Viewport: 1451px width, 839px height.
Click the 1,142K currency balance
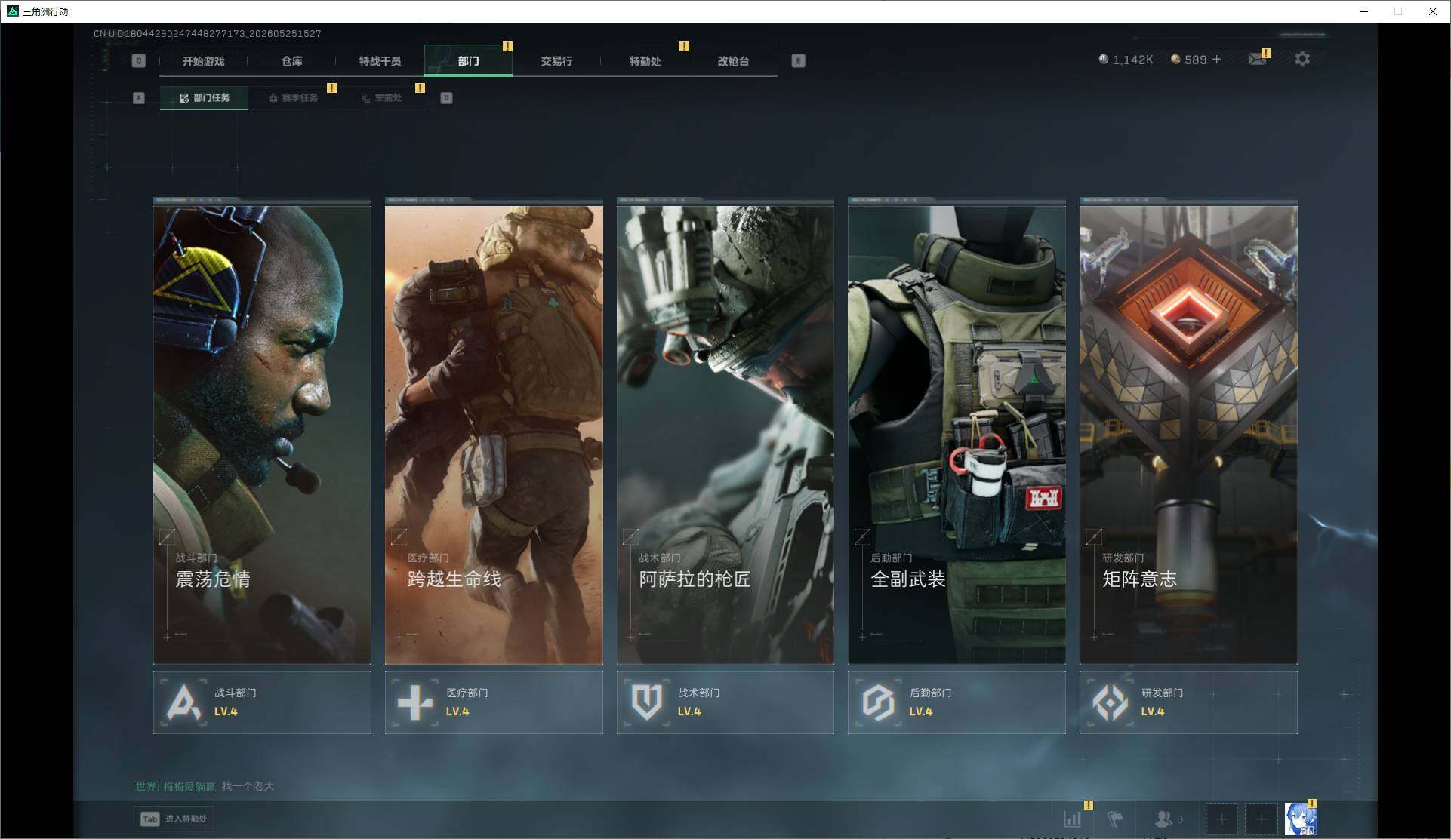click(x=1126, y=60)
